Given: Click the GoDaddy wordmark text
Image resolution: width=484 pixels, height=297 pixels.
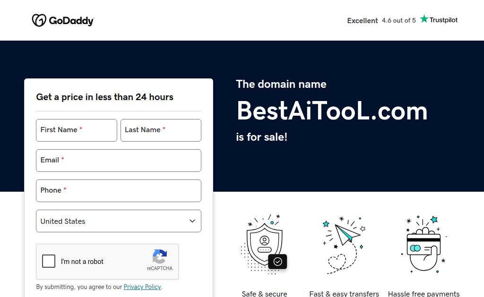Looking at the screenshot, I should coord(71,21).
